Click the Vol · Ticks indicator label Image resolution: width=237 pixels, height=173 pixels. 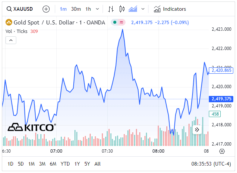(16, 31)
